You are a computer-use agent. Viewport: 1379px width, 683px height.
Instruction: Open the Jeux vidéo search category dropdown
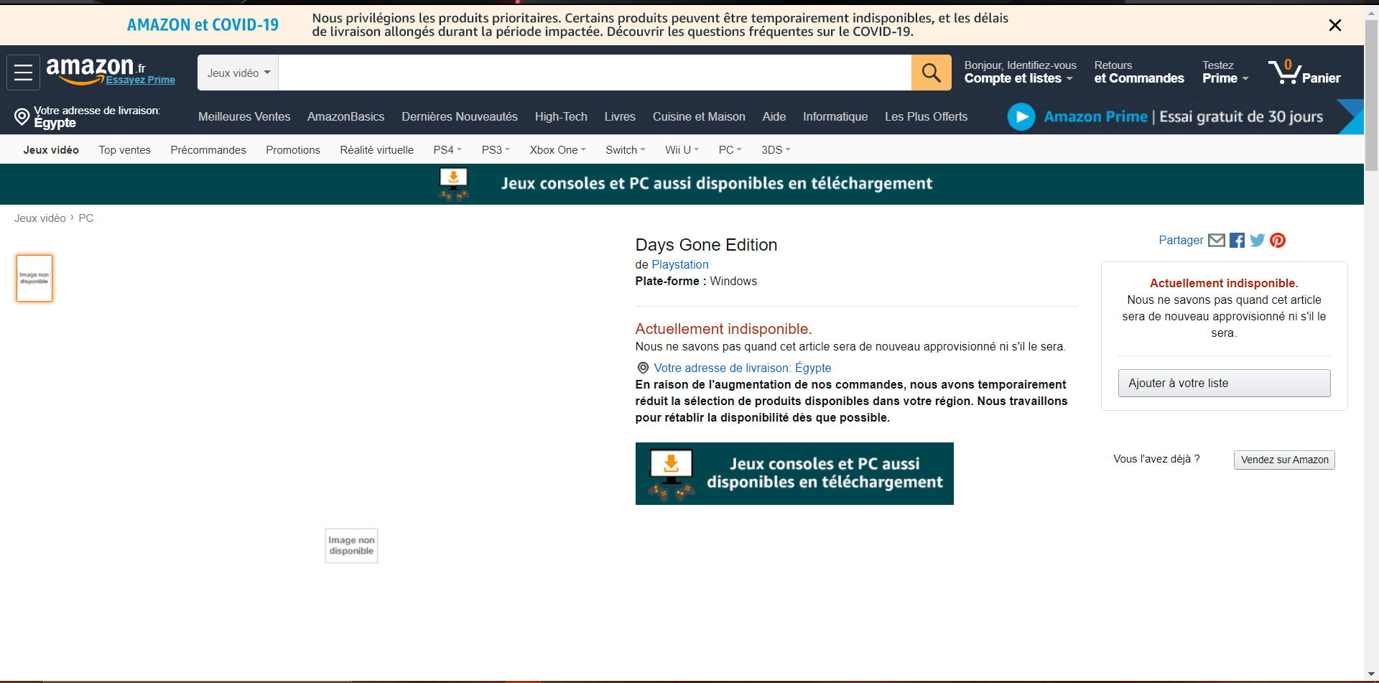[238, 73]
